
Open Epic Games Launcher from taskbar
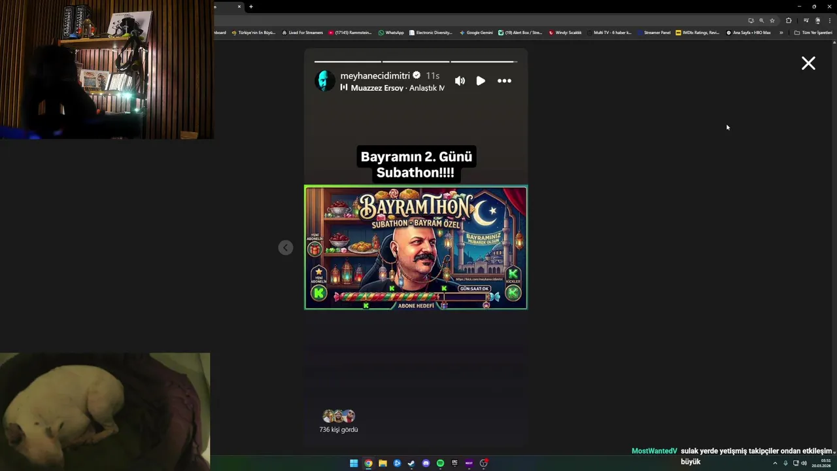coord(454,463)
